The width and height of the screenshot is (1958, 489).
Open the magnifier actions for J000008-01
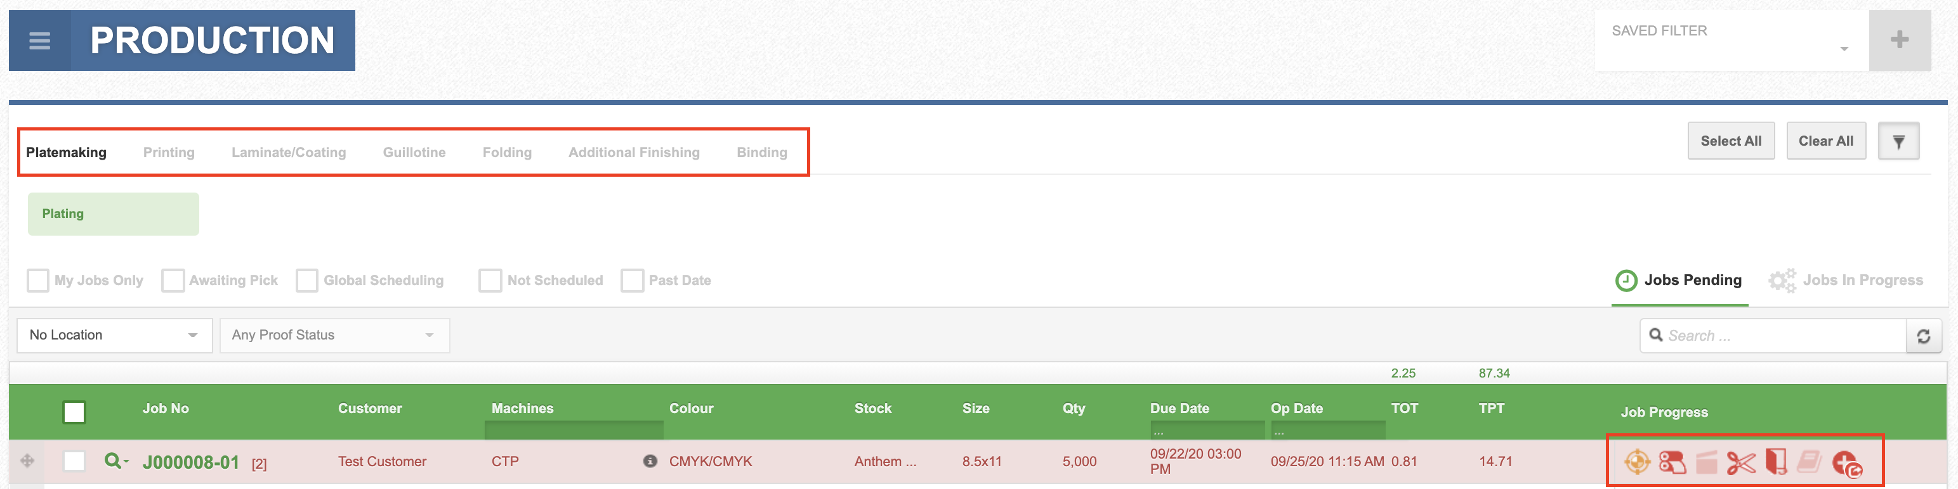tap(115, 461)
